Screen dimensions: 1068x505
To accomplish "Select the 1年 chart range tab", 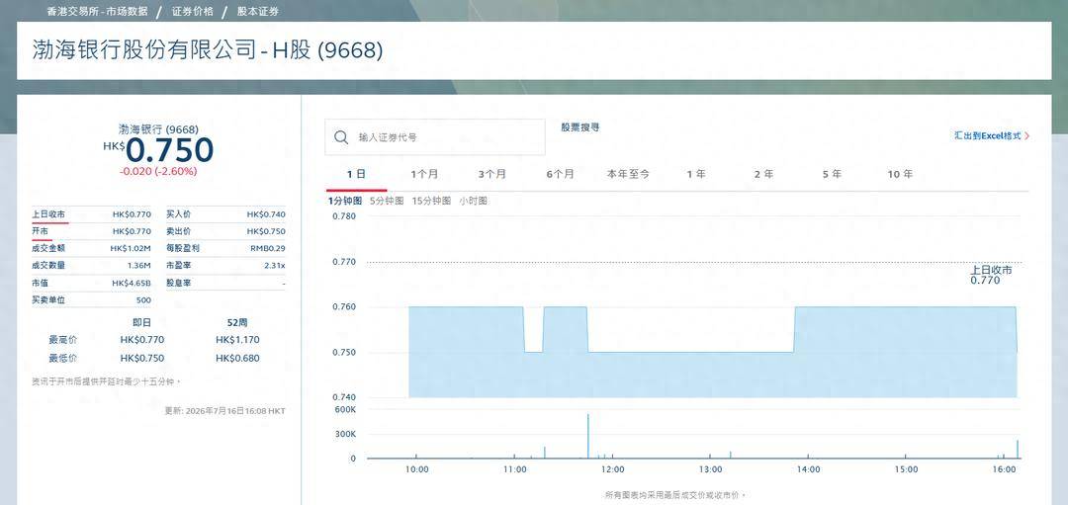I will [696, 174].
